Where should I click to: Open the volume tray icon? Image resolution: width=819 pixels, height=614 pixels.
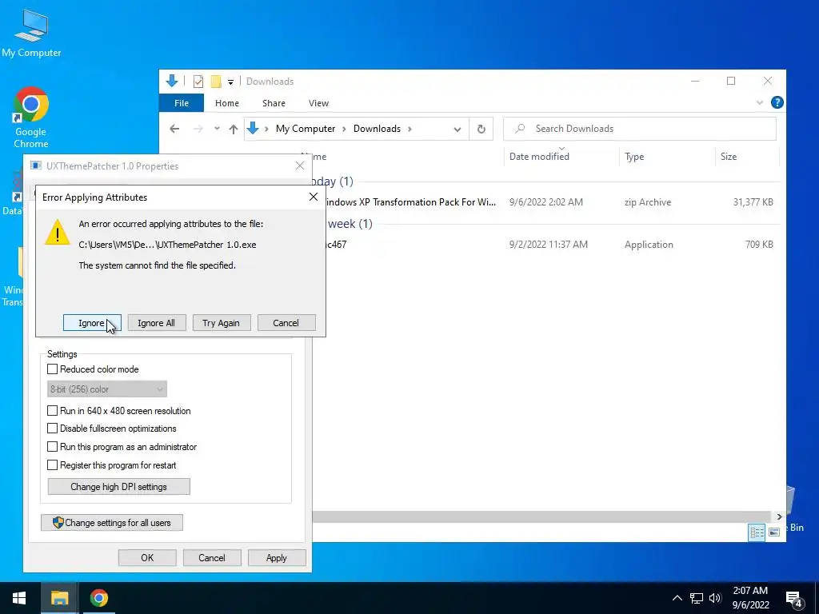(x=715, y=598)
